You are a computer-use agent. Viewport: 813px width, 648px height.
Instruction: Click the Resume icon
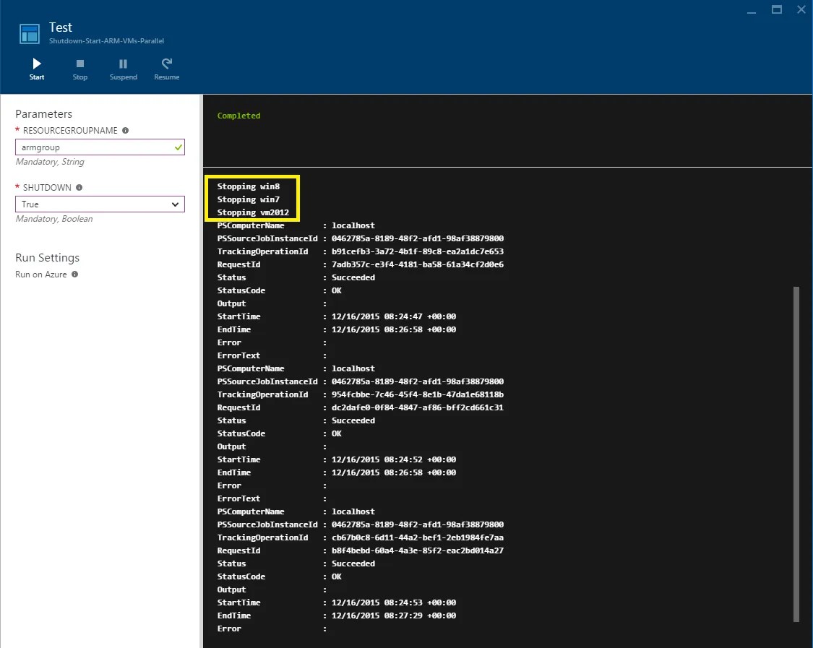tap(166, 64)
